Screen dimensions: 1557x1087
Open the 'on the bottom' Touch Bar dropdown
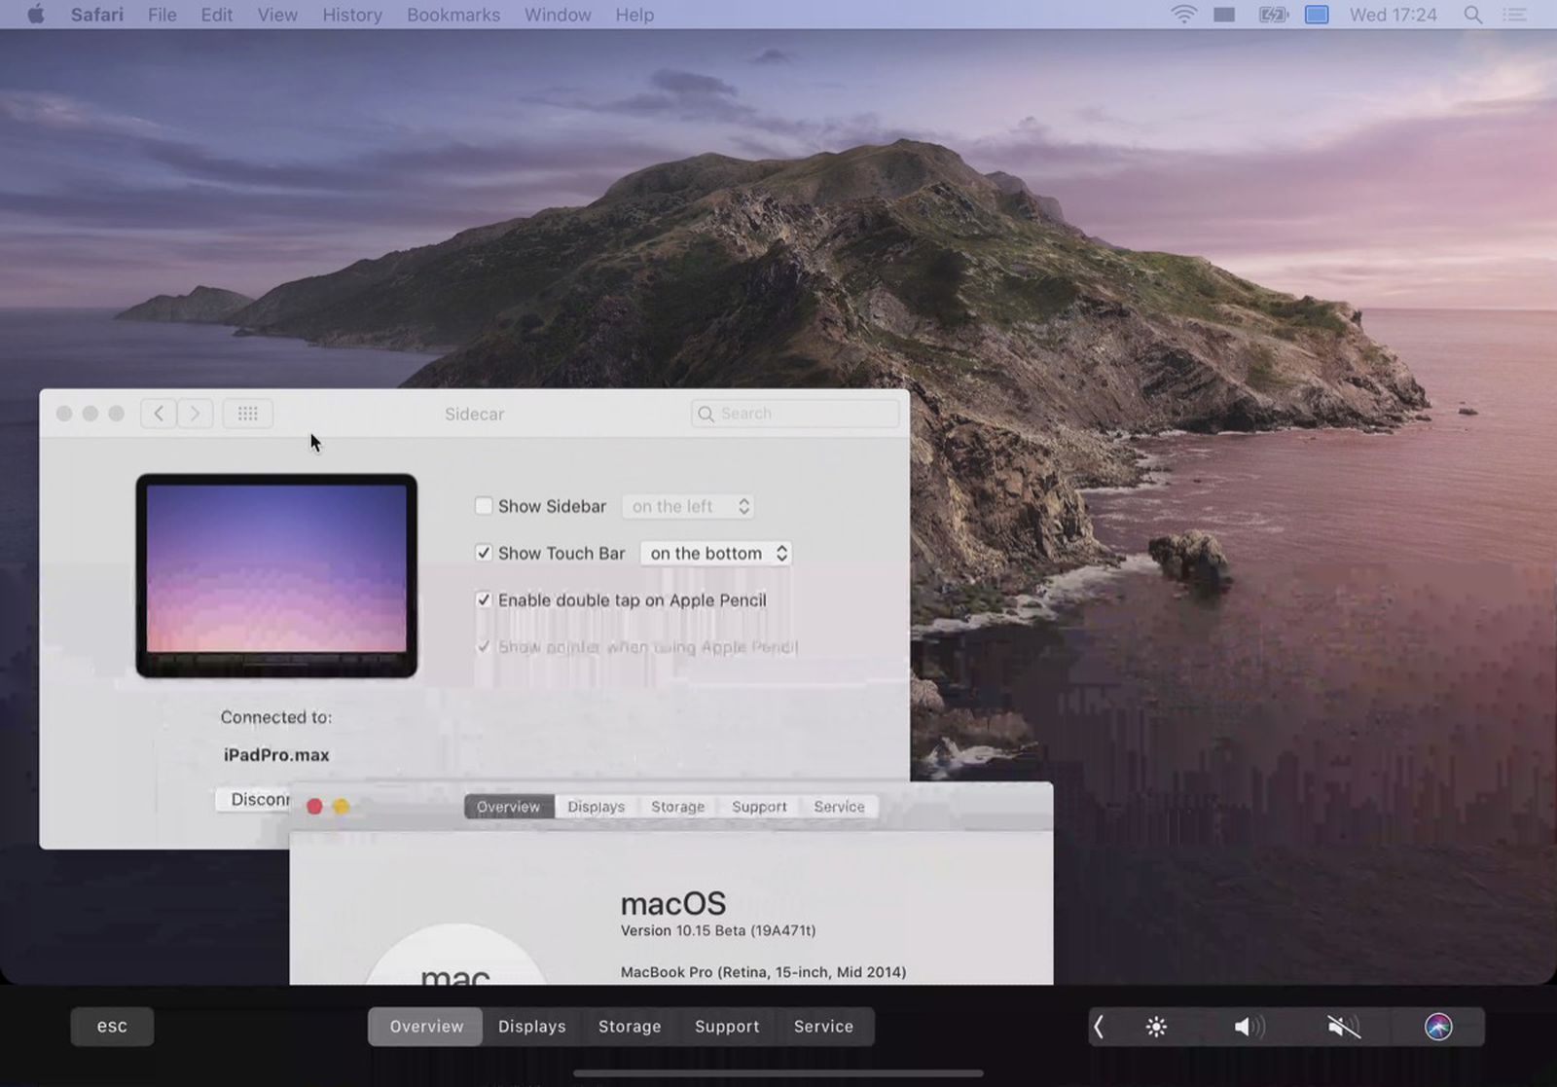715,553
